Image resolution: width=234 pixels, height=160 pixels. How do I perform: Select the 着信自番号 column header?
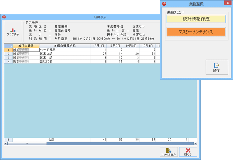(26, 46)
